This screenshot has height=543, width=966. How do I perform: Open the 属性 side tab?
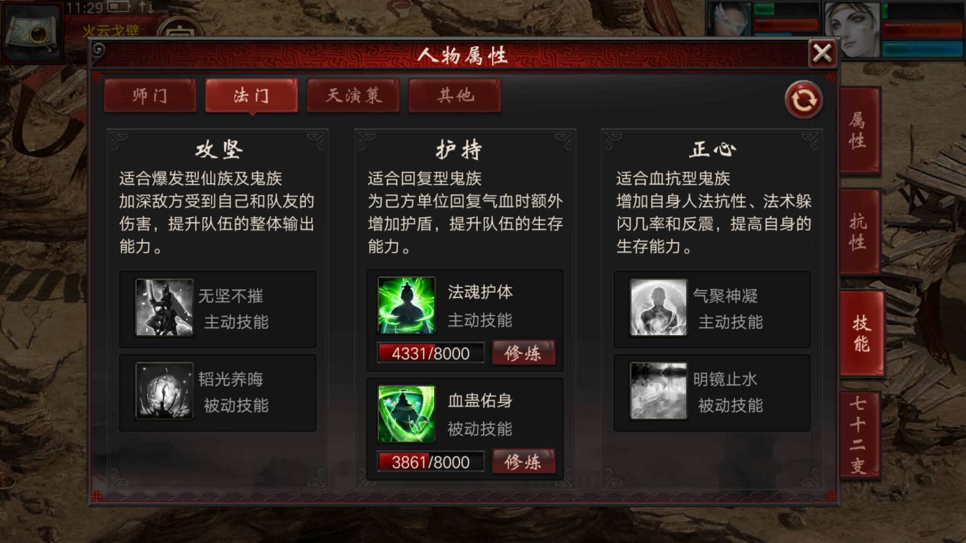859,130
